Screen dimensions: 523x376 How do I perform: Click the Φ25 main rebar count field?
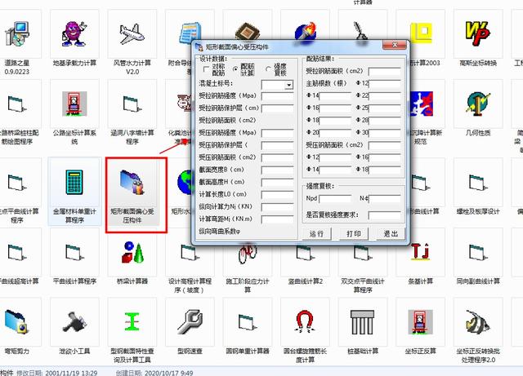click(385, 109)
